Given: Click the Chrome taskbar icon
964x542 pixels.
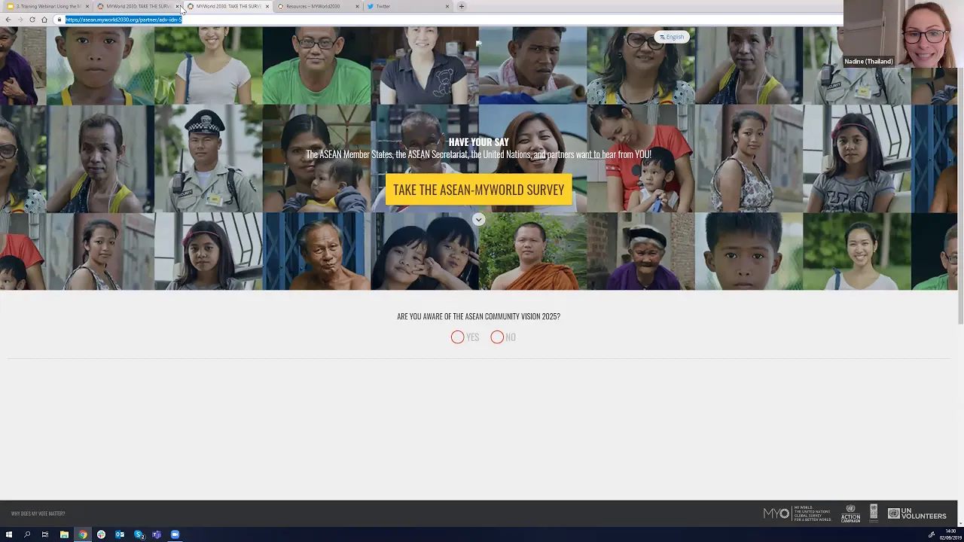Looking at the screenshot, I should pyautogui.click(x=83, y=534).
